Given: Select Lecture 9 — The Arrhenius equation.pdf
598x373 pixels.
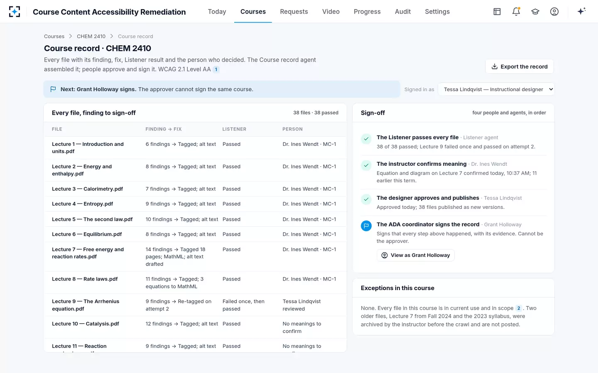Looking at the screenshot, I should click(195, 305).
